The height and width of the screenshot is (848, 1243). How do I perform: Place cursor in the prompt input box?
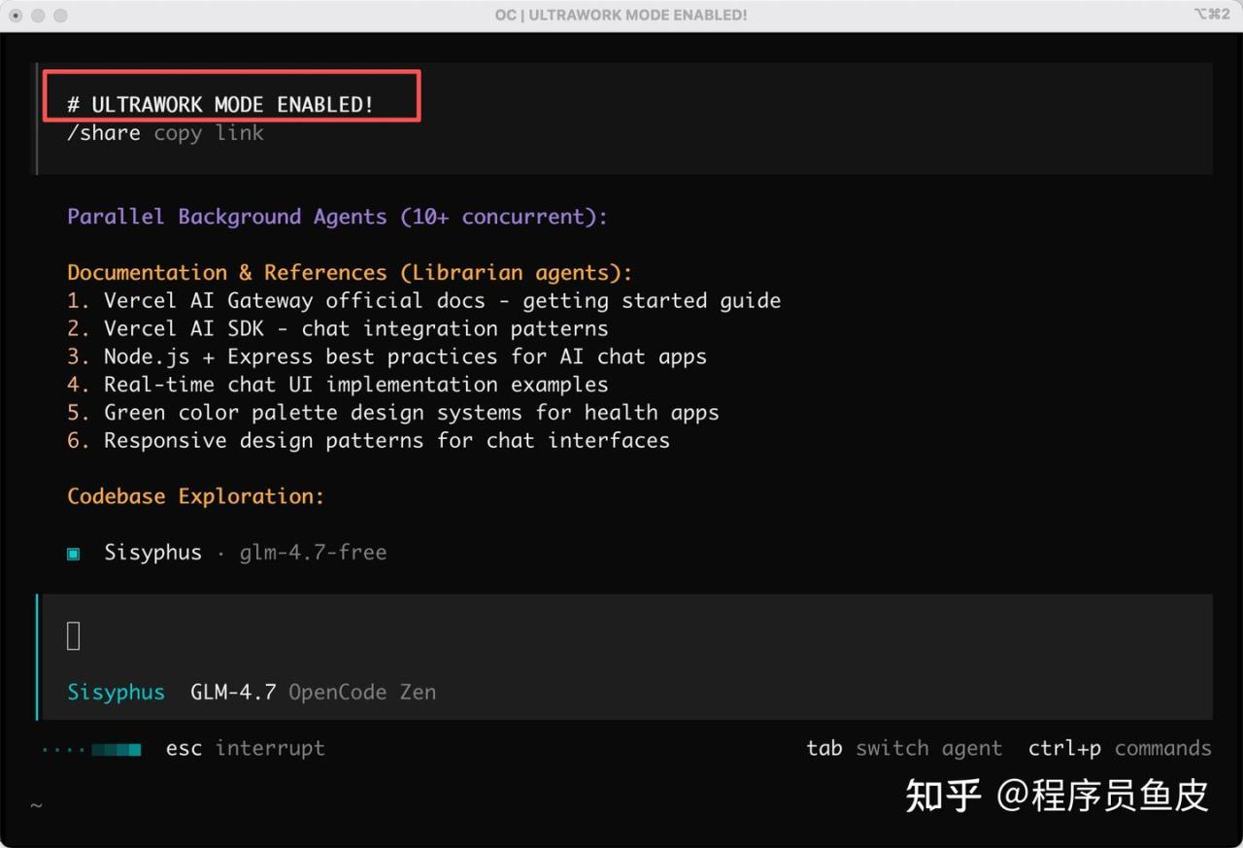[x=621, y=636]
